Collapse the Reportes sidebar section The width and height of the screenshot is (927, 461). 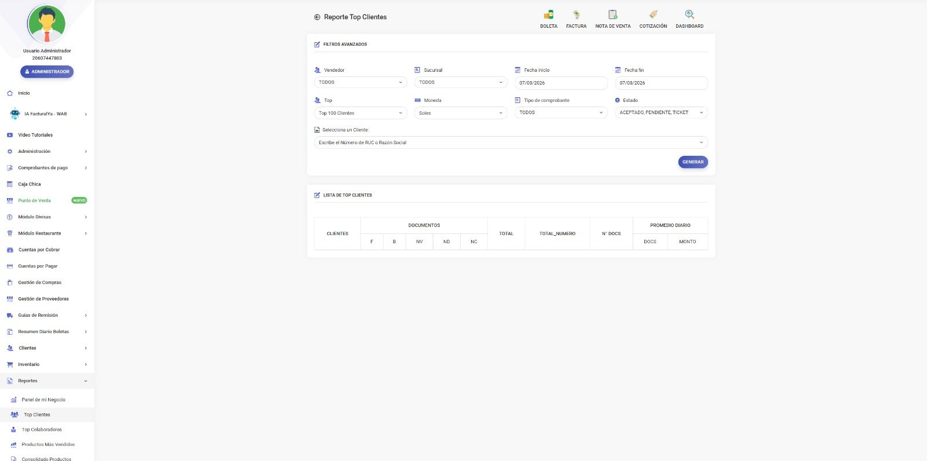47,381
